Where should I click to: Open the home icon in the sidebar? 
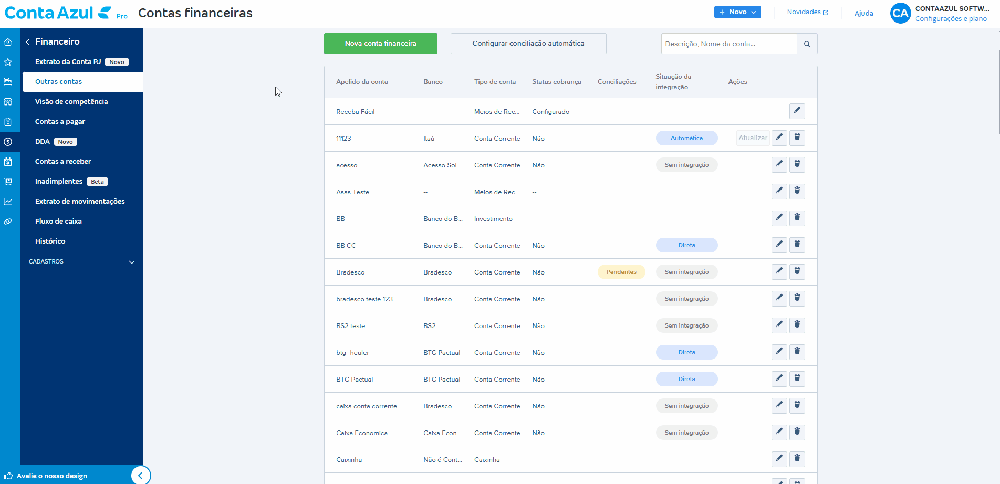pos(8,42)
